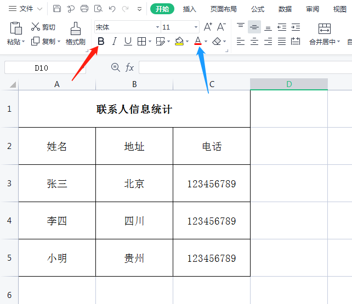Open the font size dropdown (11)
The image size is (352, 304).
click(196, 27)
